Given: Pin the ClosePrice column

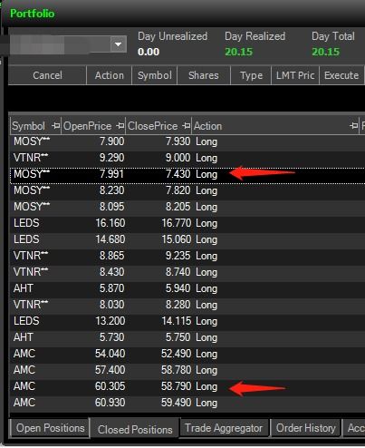Looking at the screenshot, I should [x=187, y=126].
